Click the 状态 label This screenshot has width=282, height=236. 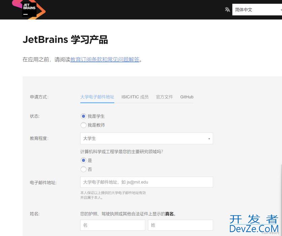(35, 116)
